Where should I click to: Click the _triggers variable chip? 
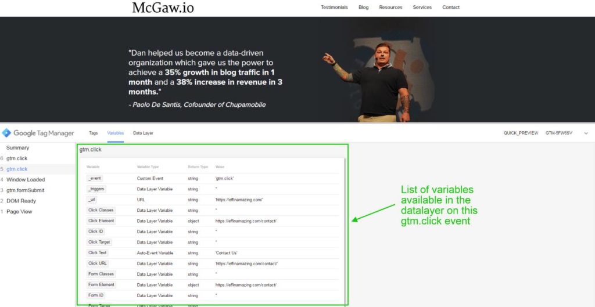pyautogui.click(x=96, y=189)
